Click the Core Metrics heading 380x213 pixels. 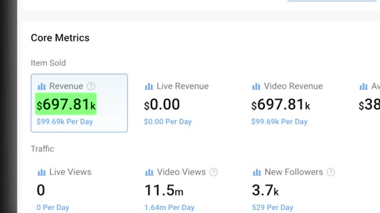60,38
